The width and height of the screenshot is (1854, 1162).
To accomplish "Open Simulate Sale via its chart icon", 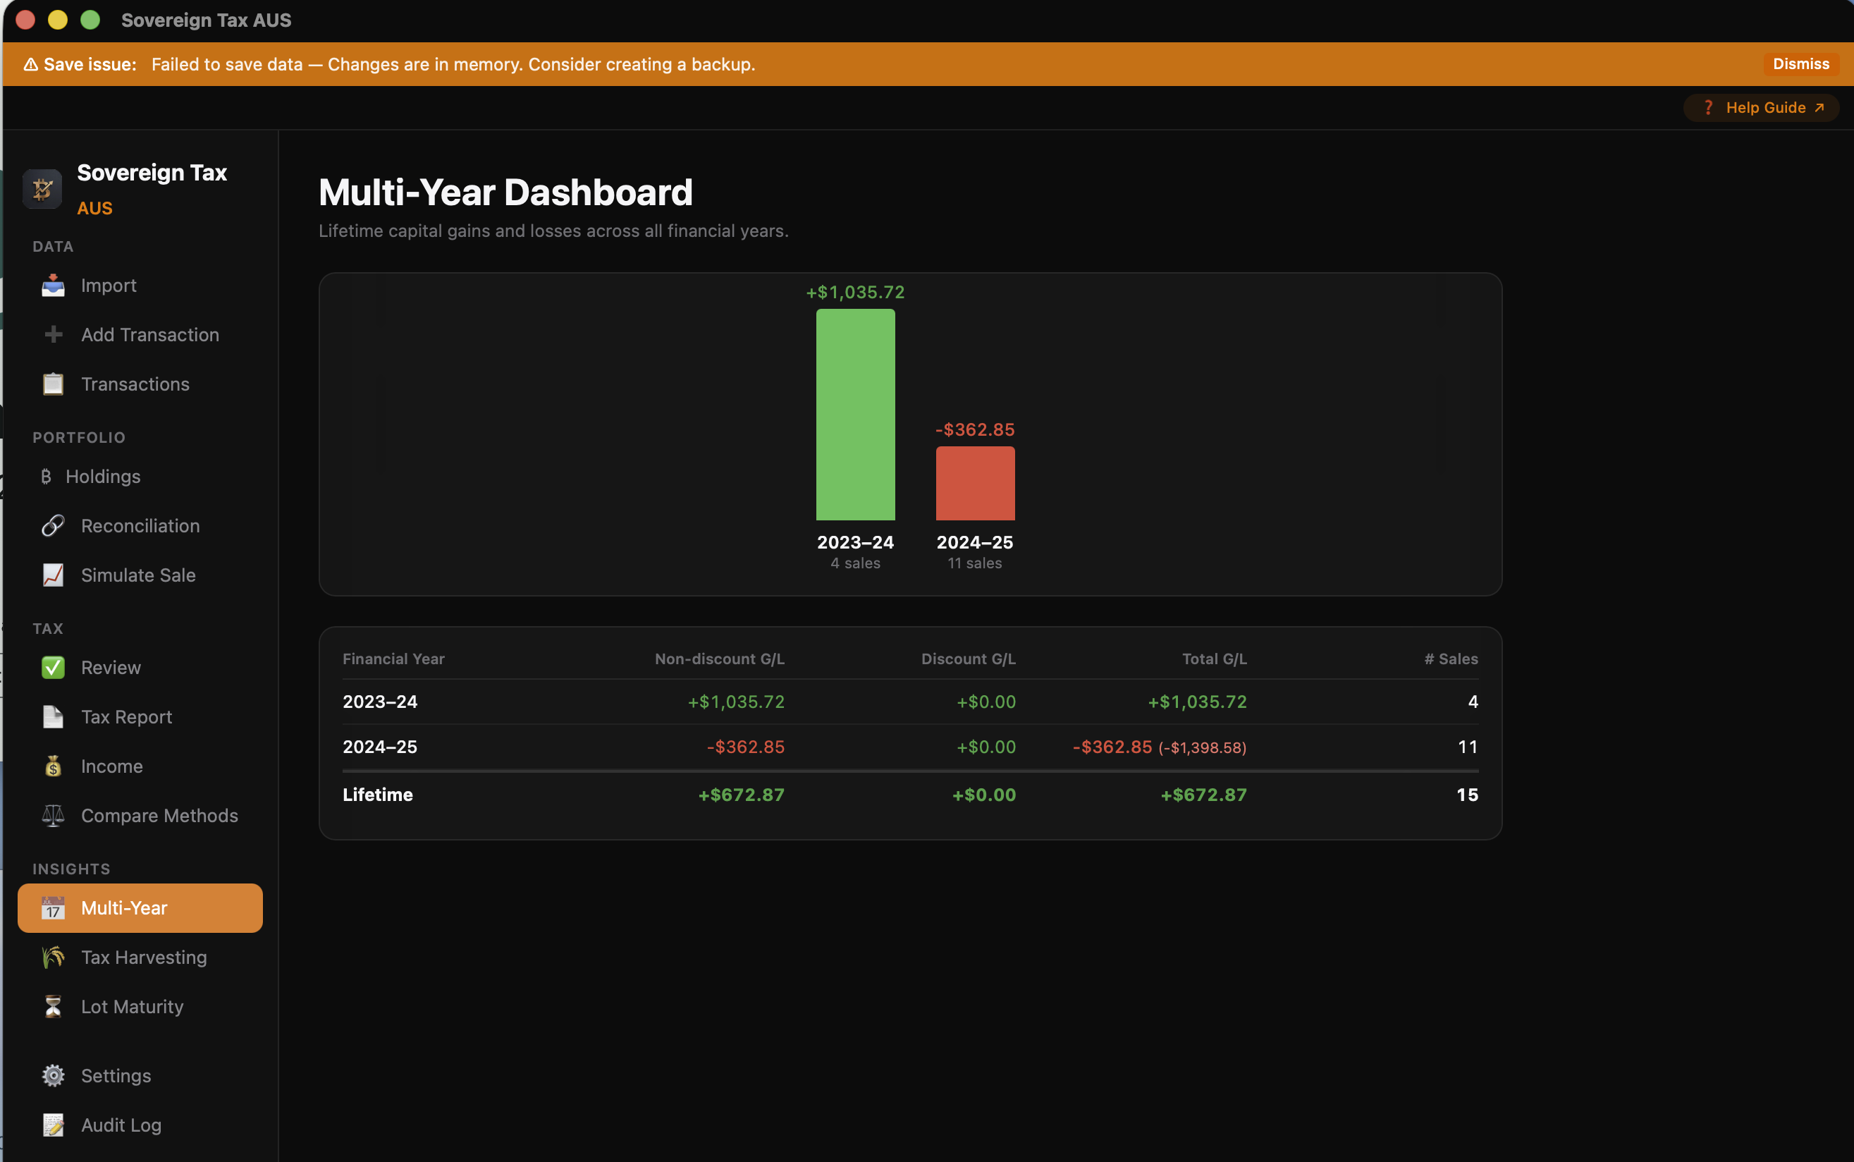I will [52, 575].
